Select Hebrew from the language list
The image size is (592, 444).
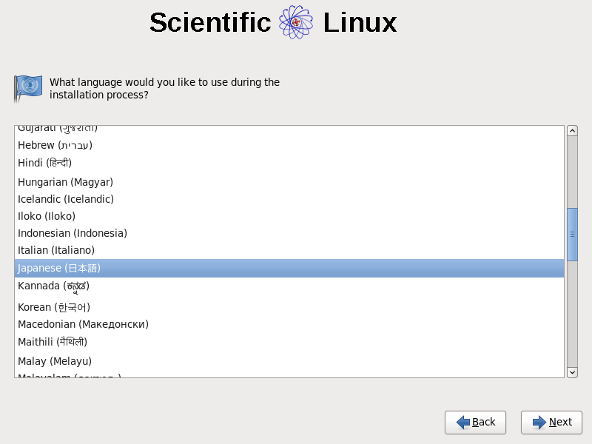[x=55, y=145]
